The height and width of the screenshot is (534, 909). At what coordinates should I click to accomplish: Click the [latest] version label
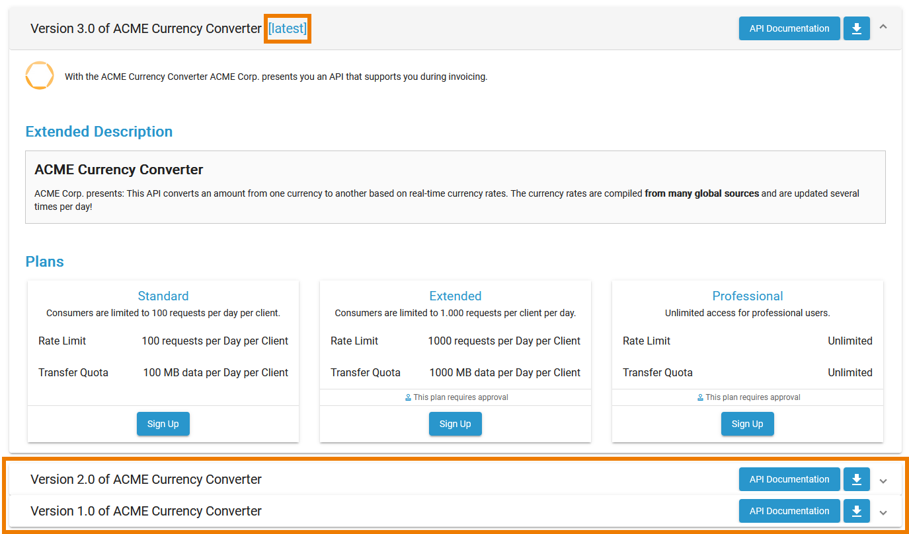[x=288, y=28]
